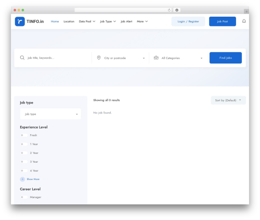Open the Location menu item
The width and height of the screenshot is (260, 220).
pyautogui.click(x=69, y=21)
